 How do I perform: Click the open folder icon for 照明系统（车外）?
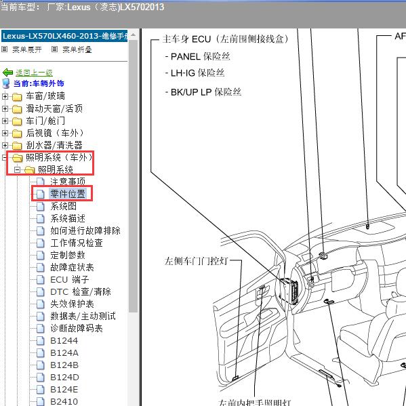18,158
